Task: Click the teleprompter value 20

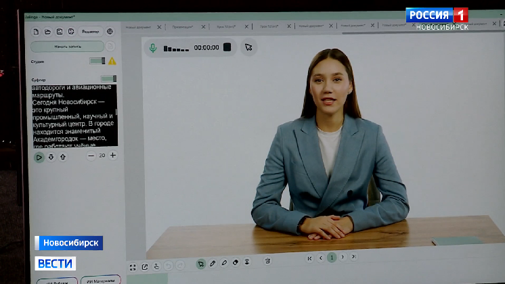Action: 102,156
